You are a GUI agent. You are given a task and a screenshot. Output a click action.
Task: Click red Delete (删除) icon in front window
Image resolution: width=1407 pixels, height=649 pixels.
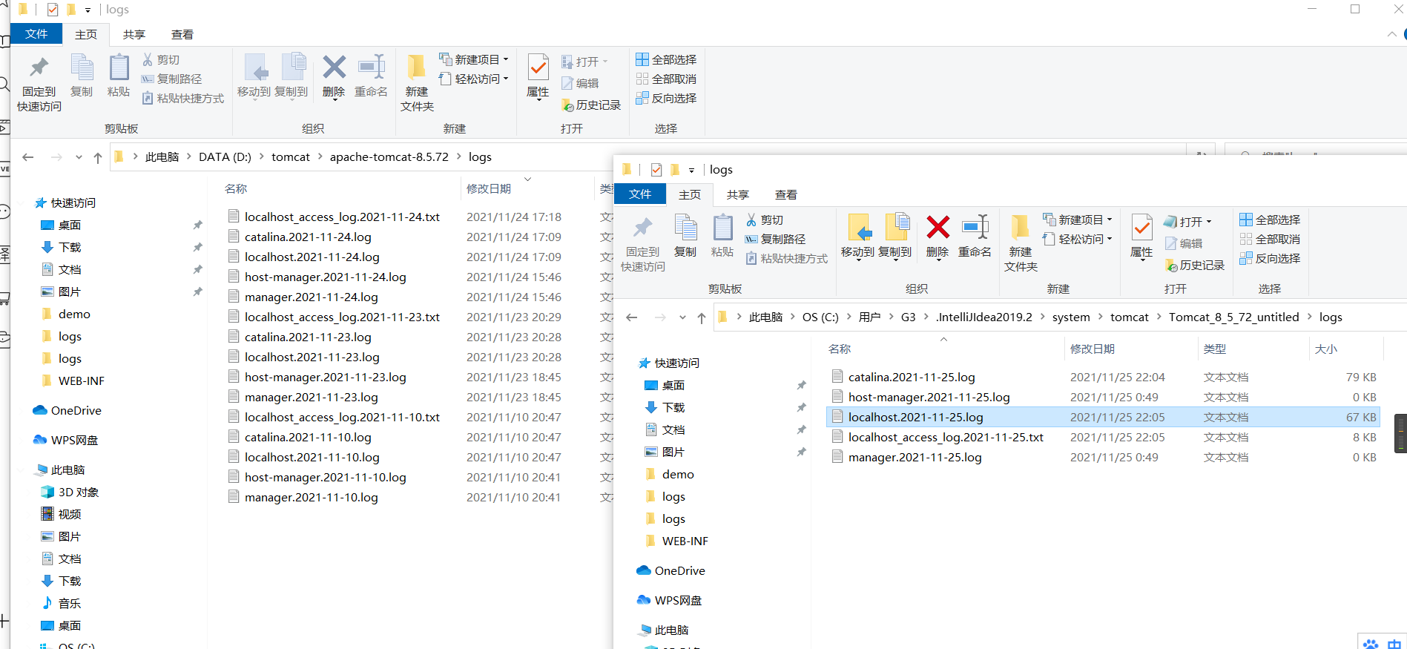click(938, 236)
